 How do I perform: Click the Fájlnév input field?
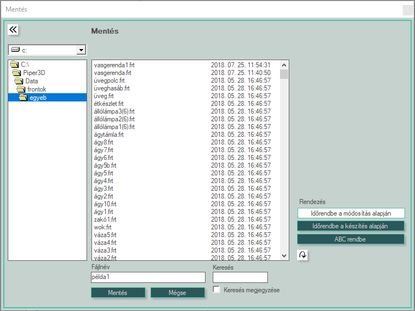[148, 277]
